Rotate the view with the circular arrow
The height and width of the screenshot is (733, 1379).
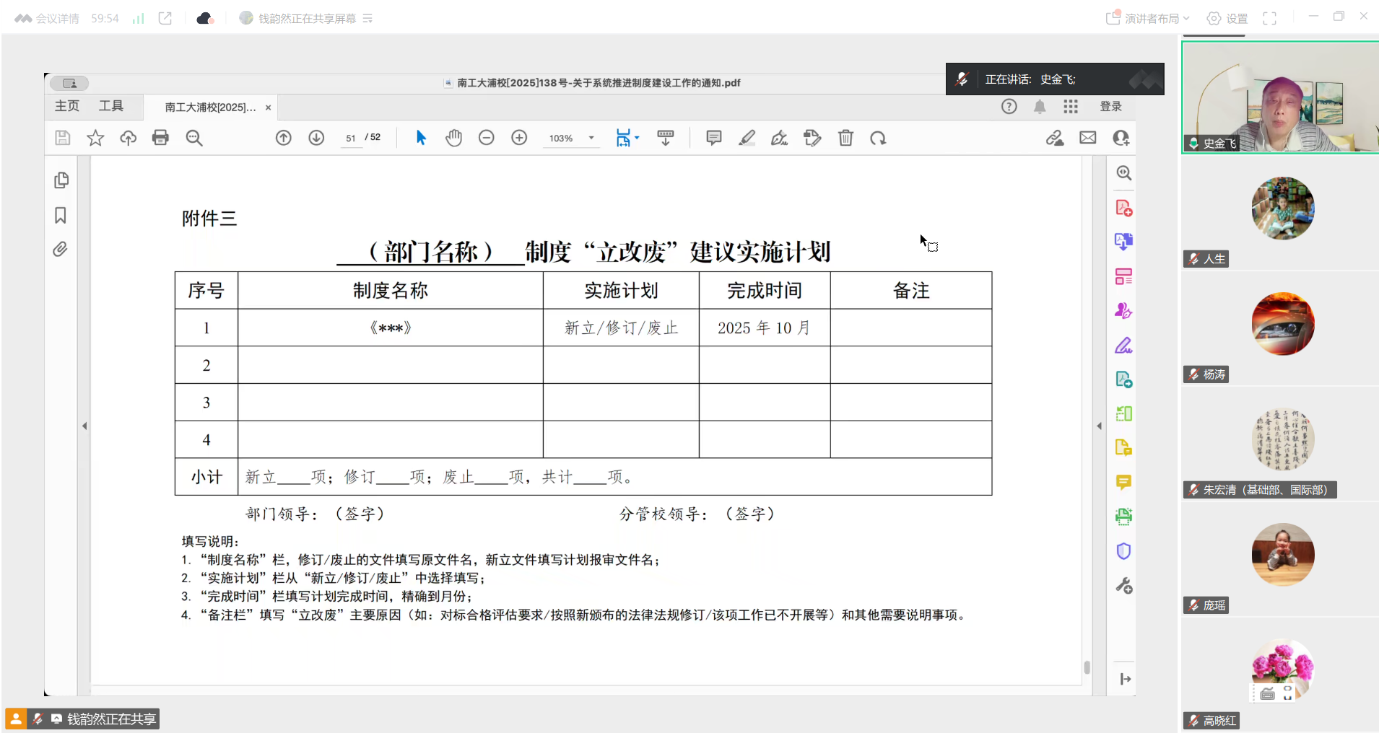[878, 138]
